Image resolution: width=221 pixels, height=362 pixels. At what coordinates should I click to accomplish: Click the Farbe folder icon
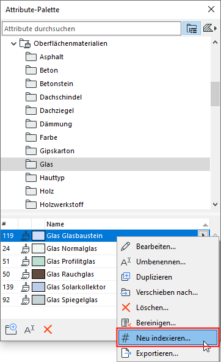pos(31,137)
